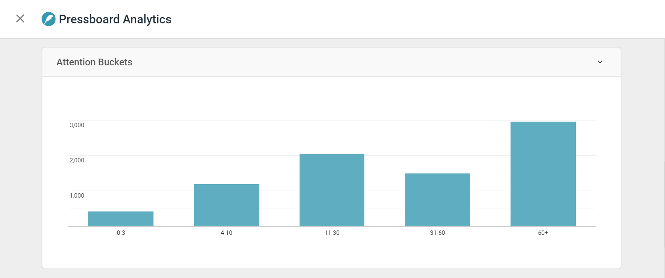This screenshot has width=665, height=278.
Task: Select the 0-3 bucket bar
Action: 121,219
